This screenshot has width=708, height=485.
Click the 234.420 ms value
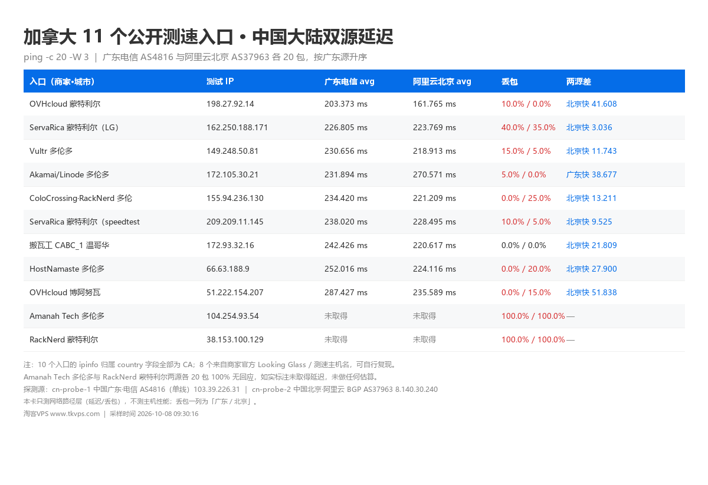346,198
